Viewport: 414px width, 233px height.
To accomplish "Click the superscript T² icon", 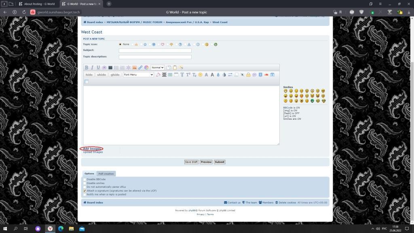I will pos(188,75).
